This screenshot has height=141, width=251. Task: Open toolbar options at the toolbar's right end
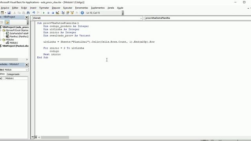(x=123, y=13)
